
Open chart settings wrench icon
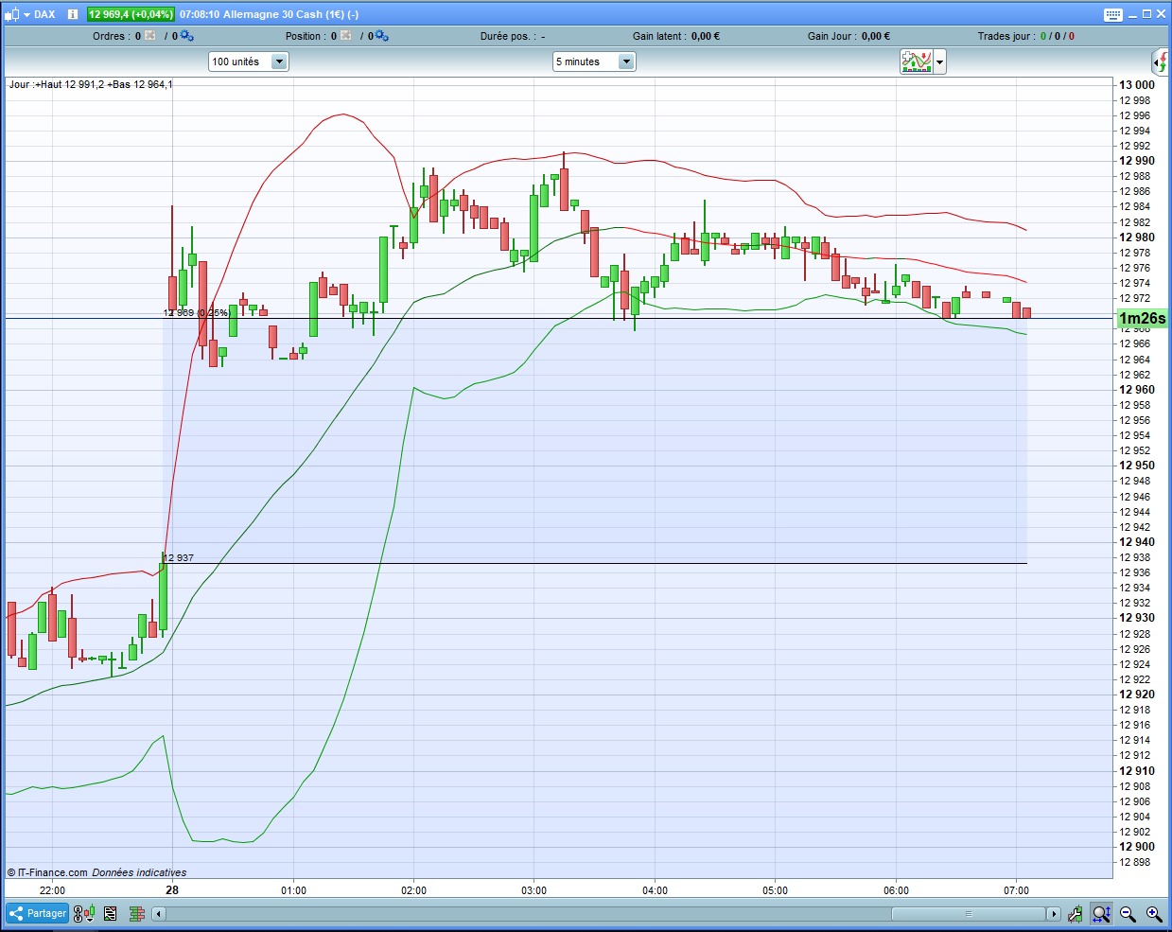pyautogui.click(x=1076, y=914)
